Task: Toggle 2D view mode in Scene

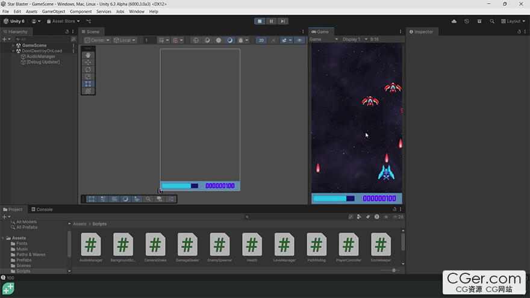Action: coord(261,40)
